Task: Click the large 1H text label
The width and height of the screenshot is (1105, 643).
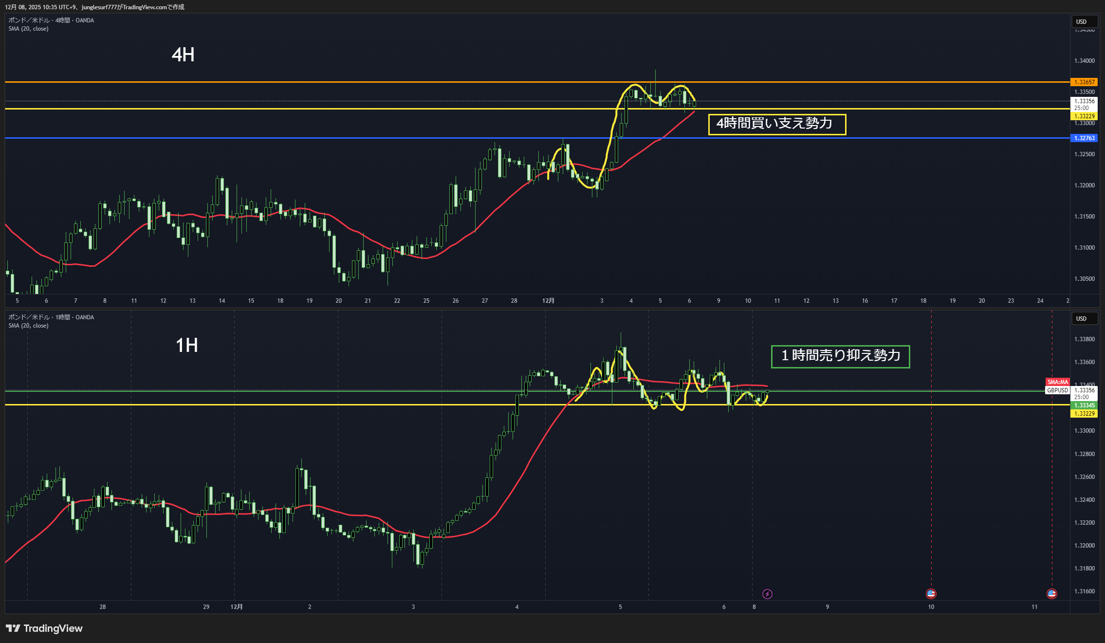Action: [187, 346]
